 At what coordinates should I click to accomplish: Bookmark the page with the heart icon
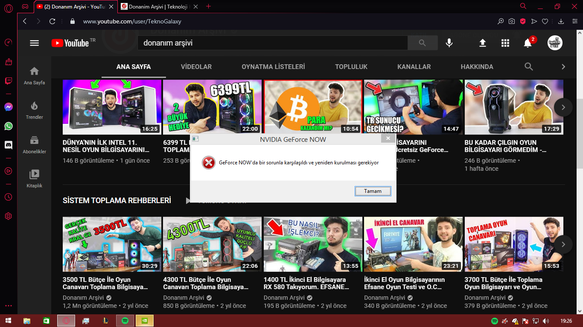tap(545, 21)
